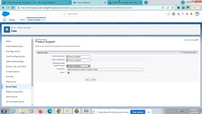Image resolution: width=202 pixels, height=114 pixels.
Task: Go to the Object Manager breadcrumb
Action: 24,28
